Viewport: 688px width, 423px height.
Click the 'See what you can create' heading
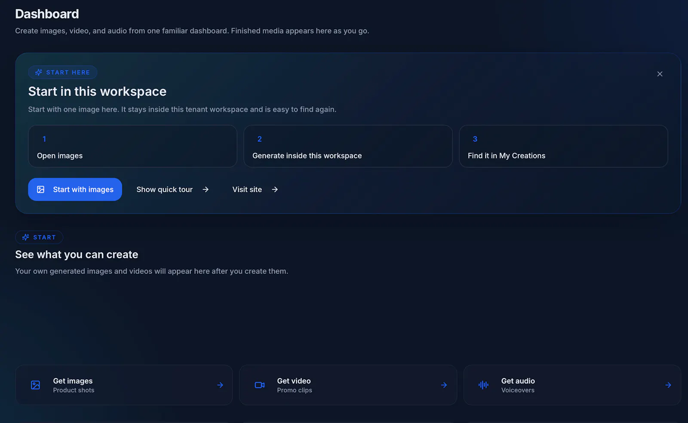tap(77, 254)
